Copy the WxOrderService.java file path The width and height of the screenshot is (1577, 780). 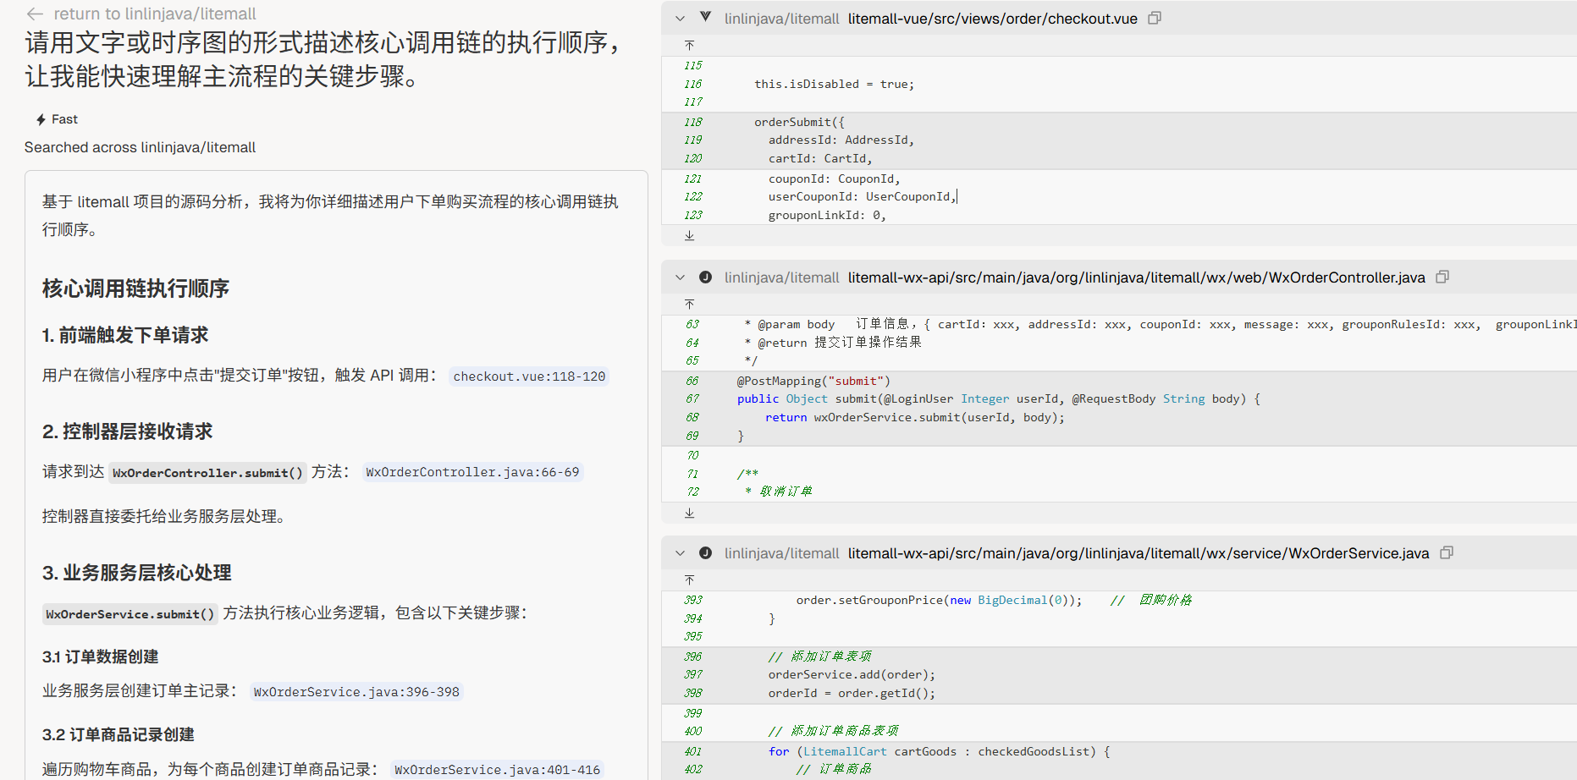click(1447, 552)
